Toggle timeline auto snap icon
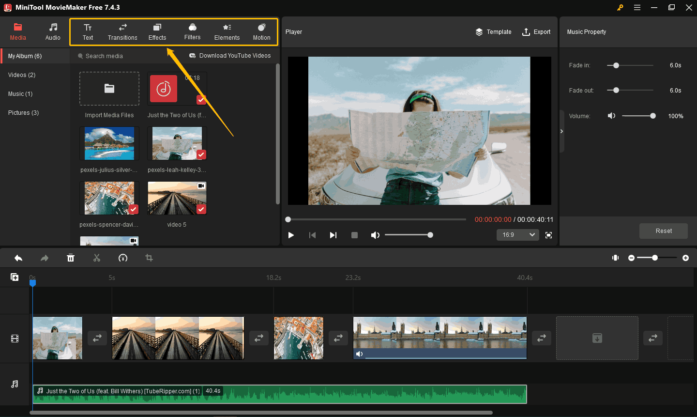The width and height of the screenshot is (697, 417). pos(616,258)
